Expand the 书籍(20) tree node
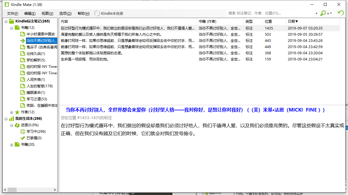The image size is (348, 195). (12, 145)
